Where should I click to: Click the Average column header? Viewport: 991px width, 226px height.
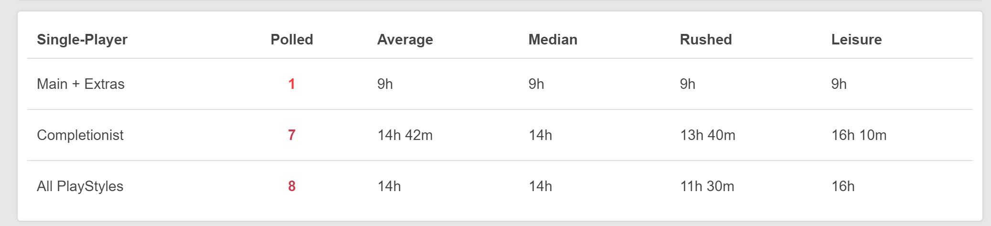click(405, 40)
